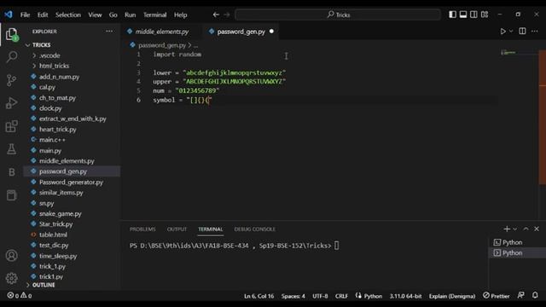Open snake_game.py file
Image resolution: width=546 pixels, height=307 pixels.
click(x=61, y=214)
